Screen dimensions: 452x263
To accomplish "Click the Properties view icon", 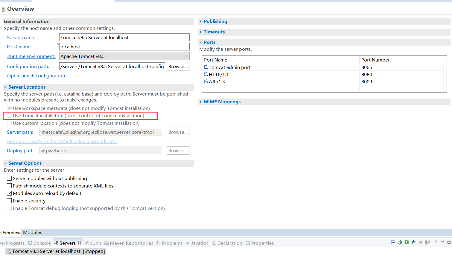I will [x=248, y=243].
